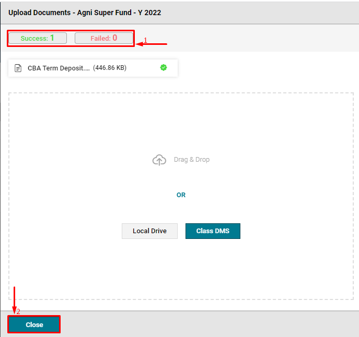Close the Upload Documents dialog
The width and height of the screenshot is (359, 337).
[x=34, y=324]
